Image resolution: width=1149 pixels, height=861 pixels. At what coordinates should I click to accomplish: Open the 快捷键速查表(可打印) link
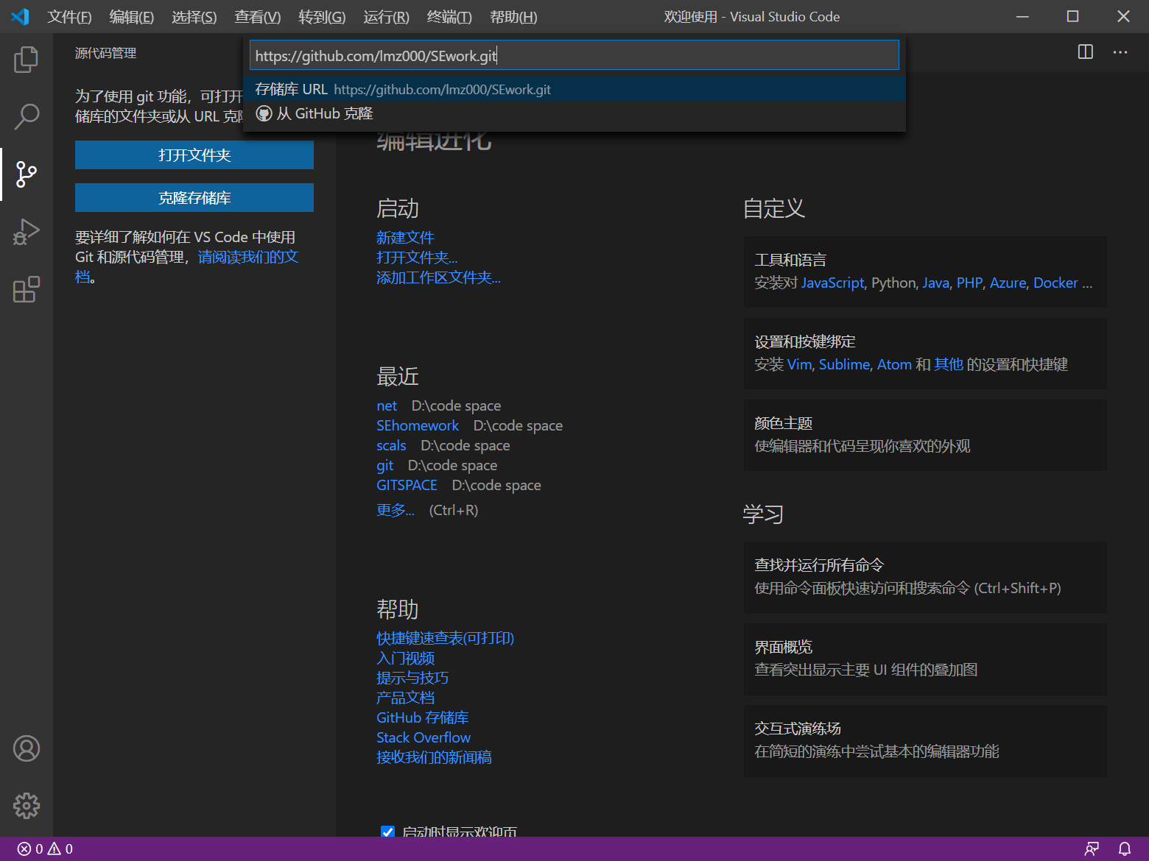tap(445, 638)
